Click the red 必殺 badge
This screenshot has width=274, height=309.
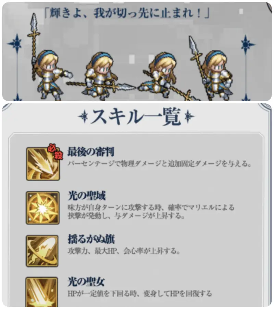pyautogui.click(x=55, y=152)
